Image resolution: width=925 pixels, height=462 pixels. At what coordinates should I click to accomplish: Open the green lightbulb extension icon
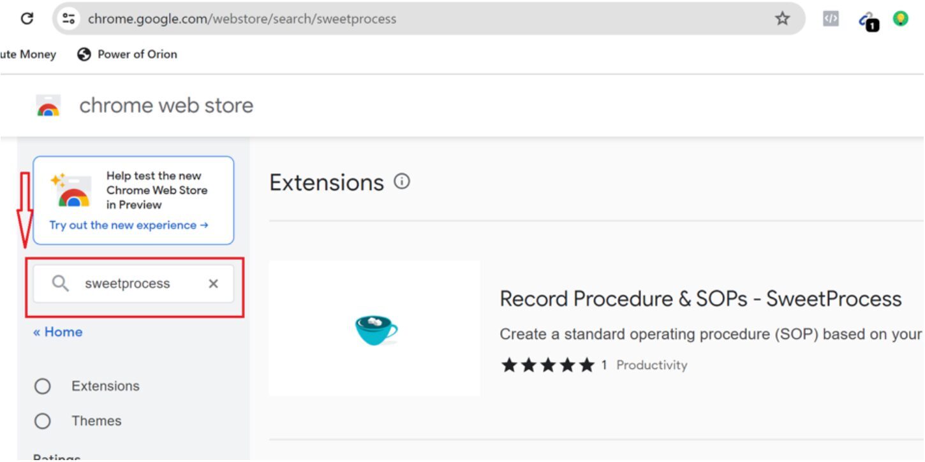point(900,18)
